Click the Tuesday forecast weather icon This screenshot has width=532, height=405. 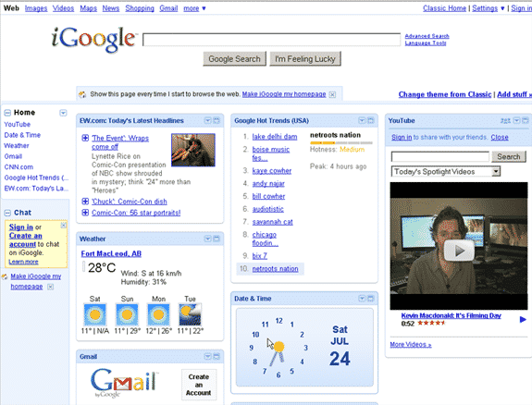pos(190,314)
